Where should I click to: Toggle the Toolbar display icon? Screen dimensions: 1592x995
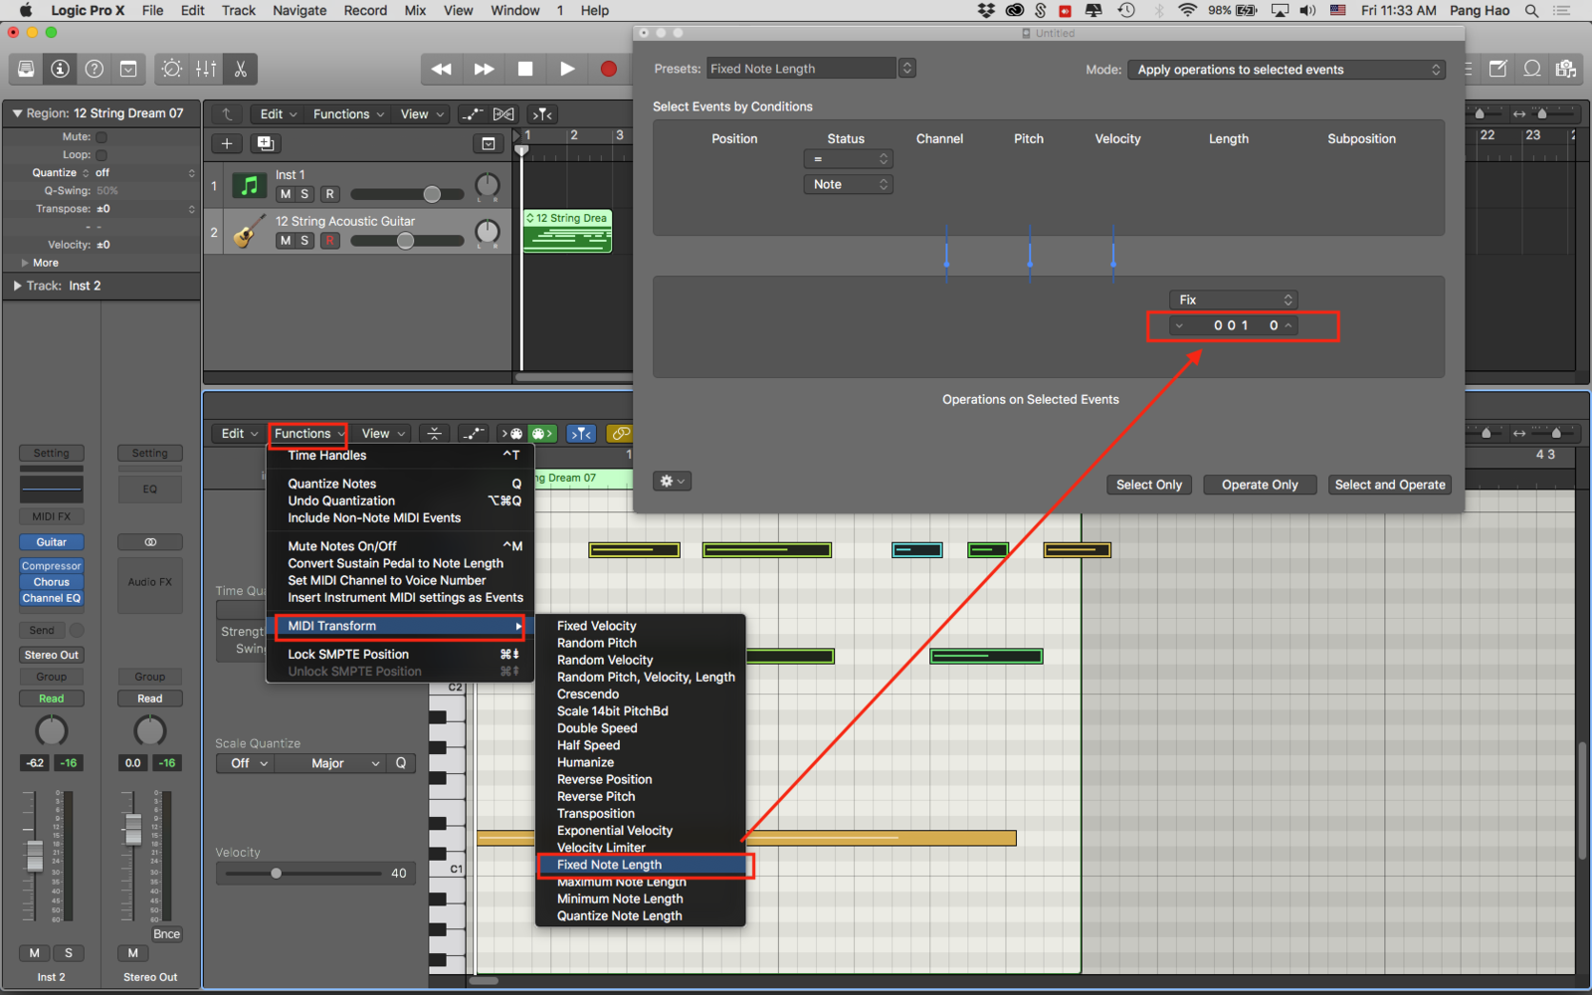128,69
